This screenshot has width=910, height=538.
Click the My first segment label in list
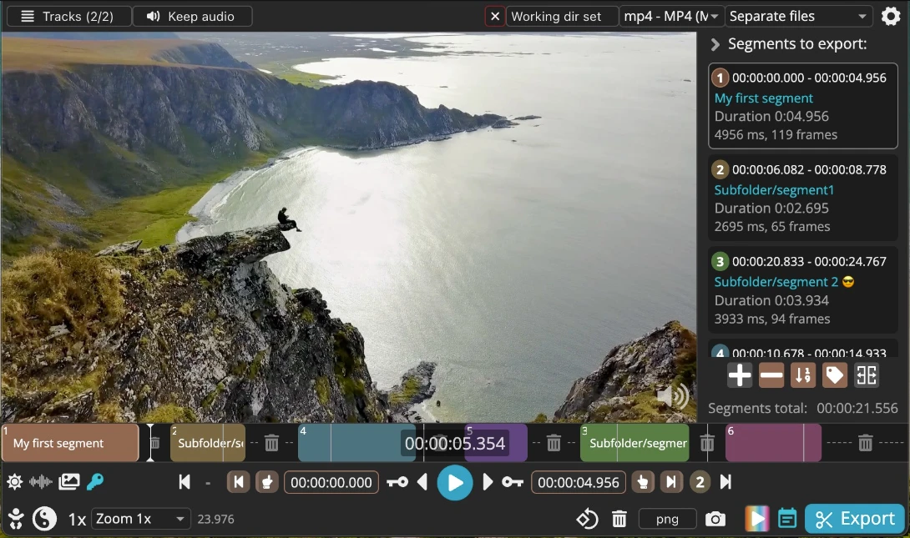tap(763, 98)
